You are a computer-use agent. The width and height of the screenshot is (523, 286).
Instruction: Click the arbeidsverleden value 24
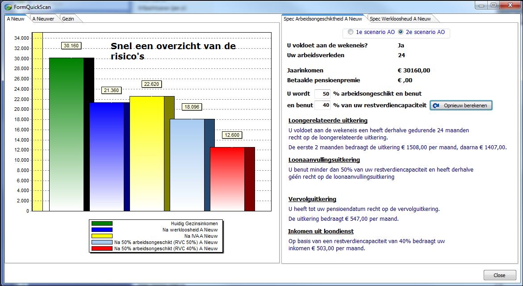(402, 55)
